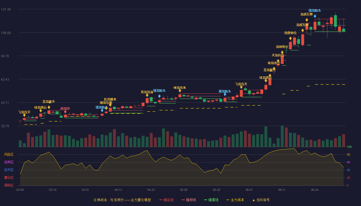Image resolution: width=361 pixels, height=206 pixels.
Task: Click the 06-24 date label
Action: click(x=315, y=190)
